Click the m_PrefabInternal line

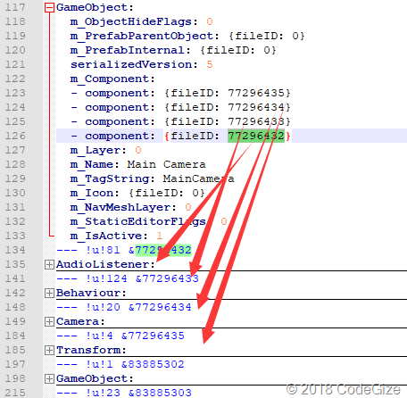point(173,50)
